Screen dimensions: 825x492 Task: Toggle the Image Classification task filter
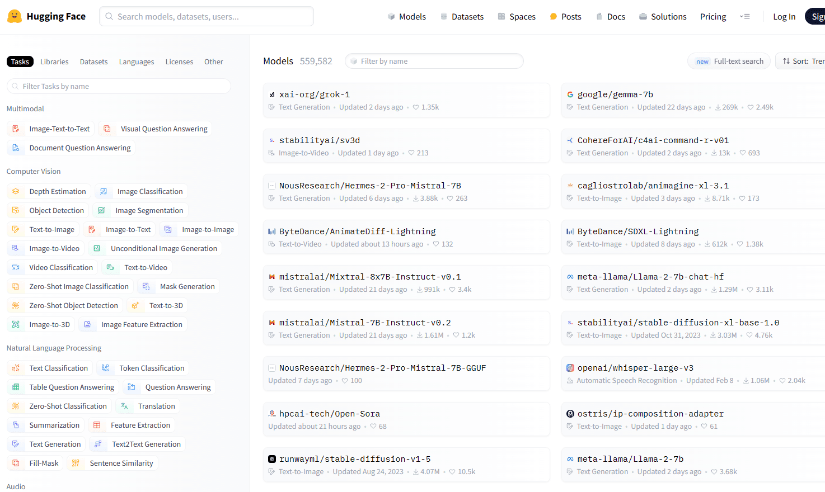pos(142,191)
